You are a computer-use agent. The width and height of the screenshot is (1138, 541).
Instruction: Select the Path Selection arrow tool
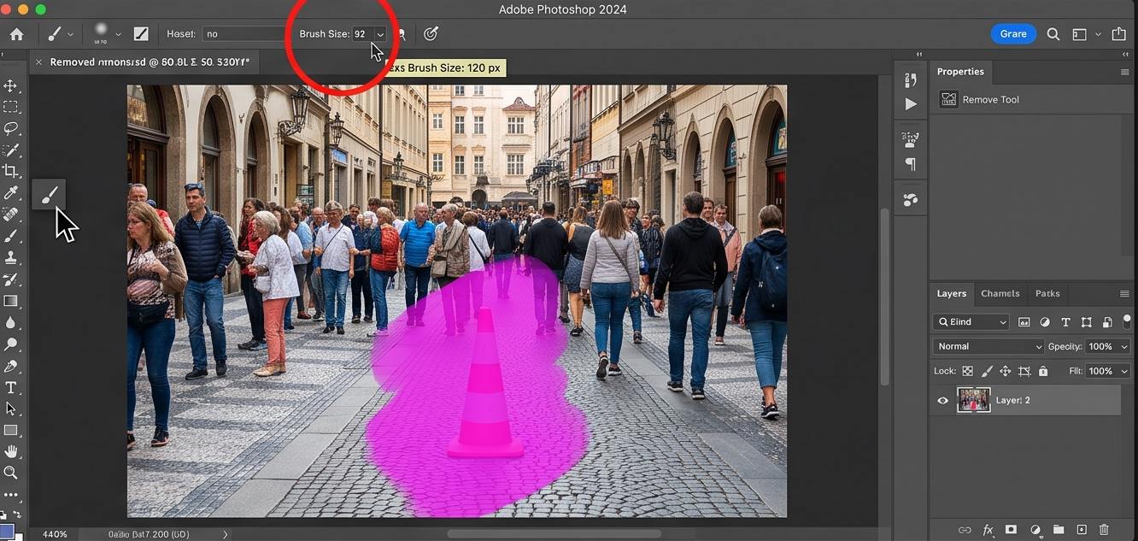click(x=10, y=409)
